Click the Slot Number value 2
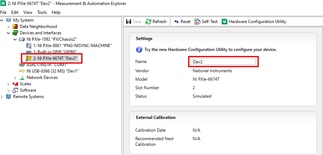Viewport: 323px width, 155px height. [194, 88]
